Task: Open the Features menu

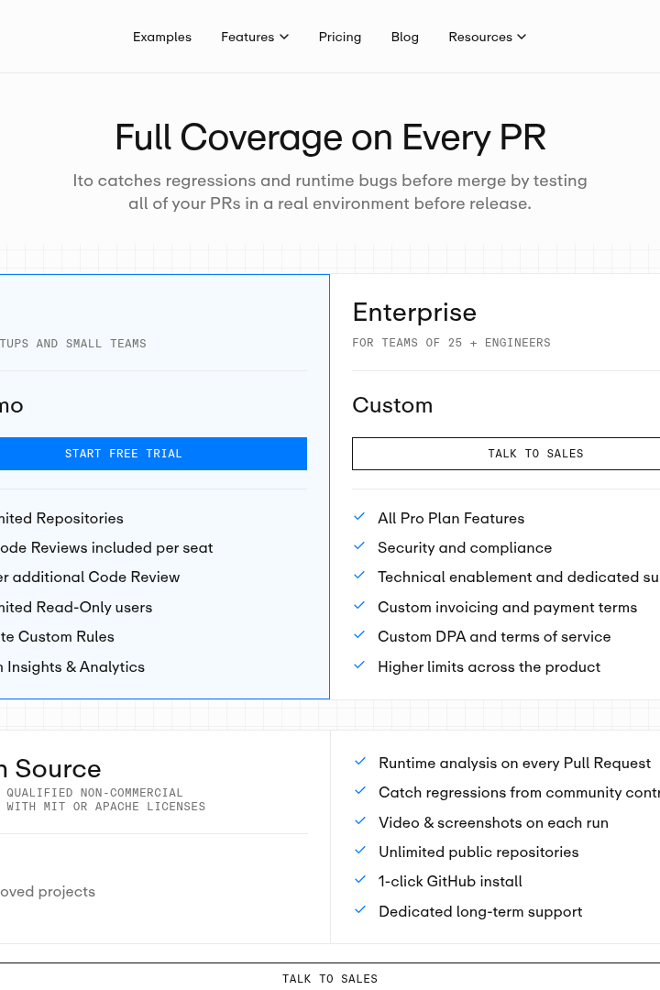Action: click(x=255, y=37)
